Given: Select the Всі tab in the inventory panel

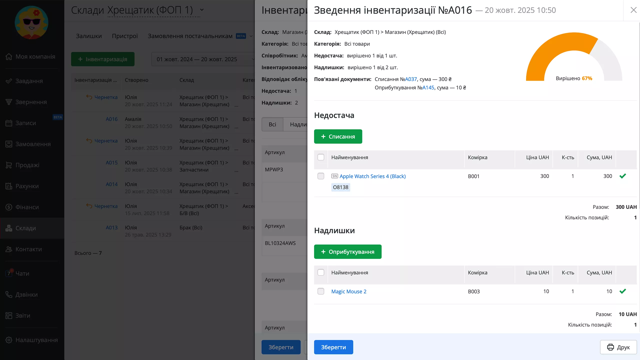Looking at the screenshot, I should [x=272, y=124].
